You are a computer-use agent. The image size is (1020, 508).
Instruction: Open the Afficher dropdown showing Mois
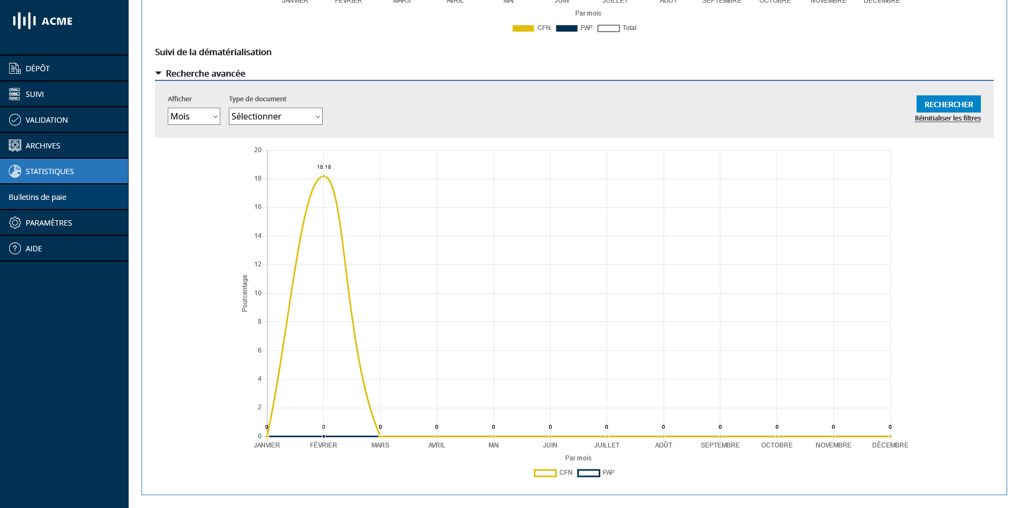pyautogui.click(x=193, y=116)
